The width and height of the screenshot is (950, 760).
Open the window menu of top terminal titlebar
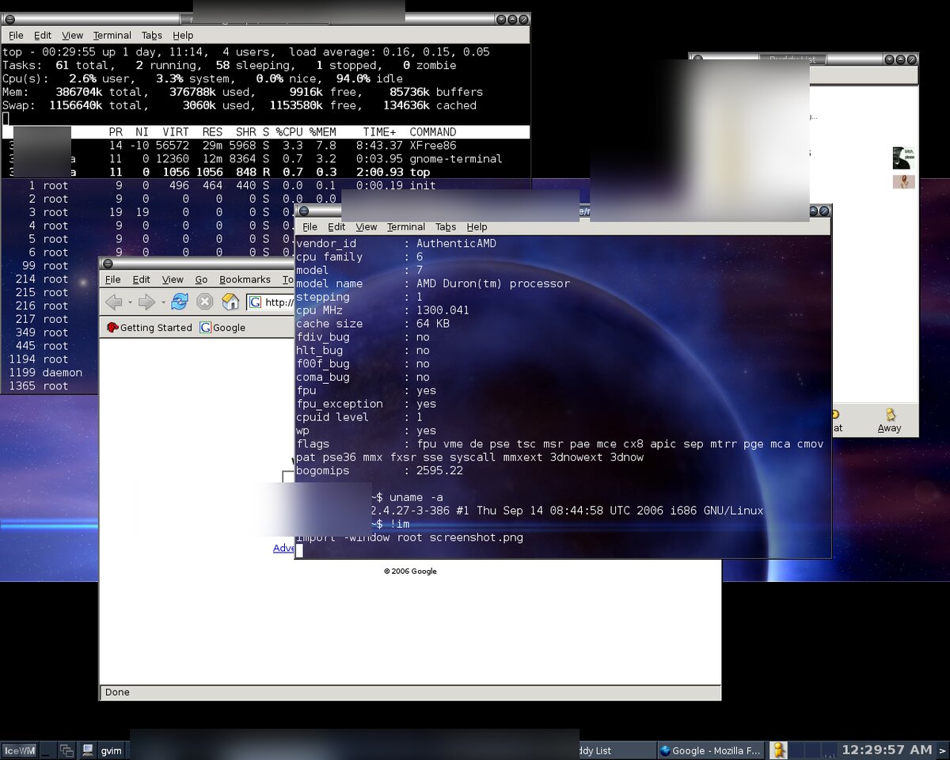[9, 19]
